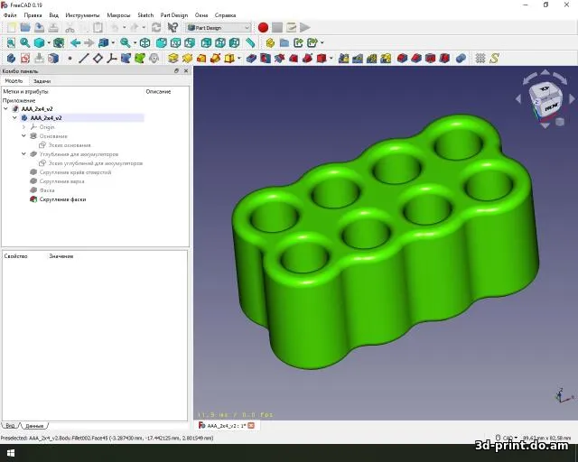This screenshot has height=462, width=578.
Task: Switch to the Задачи tab
Action: pos(42,81)
